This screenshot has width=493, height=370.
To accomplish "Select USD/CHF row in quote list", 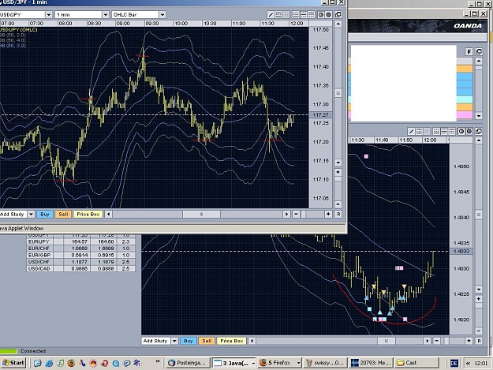I will click(x=80, y=262).
